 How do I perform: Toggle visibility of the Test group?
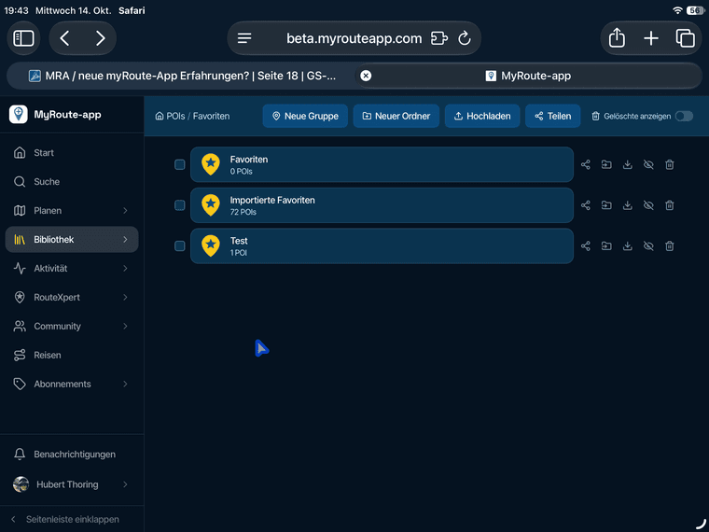pos(648,246)
